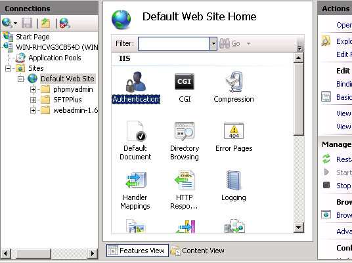This screenshot has width=352, height=263.
Task: Open the HTTP Response Headers feature
Action: (185, 190)
